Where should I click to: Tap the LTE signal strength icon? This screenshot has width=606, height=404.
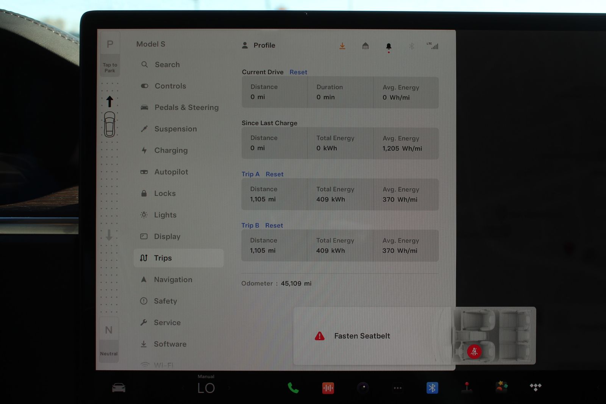pos(433,46)
